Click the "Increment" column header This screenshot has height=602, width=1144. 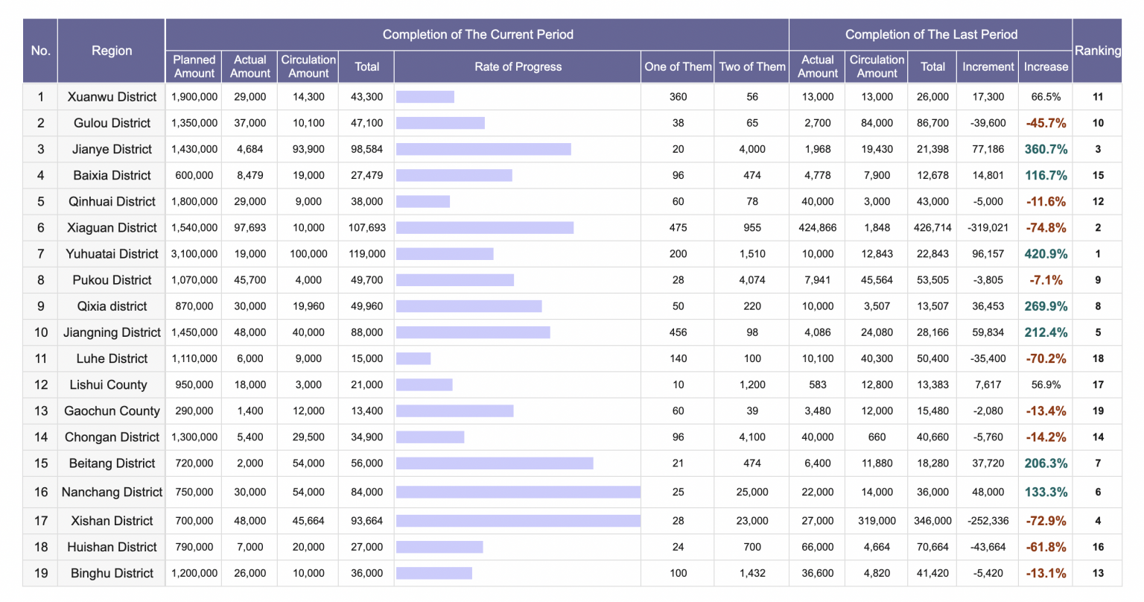(987, 66)
